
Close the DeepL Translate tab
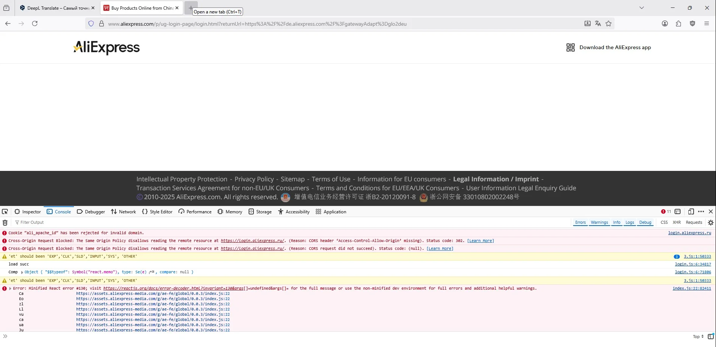(x=93, y=8)
